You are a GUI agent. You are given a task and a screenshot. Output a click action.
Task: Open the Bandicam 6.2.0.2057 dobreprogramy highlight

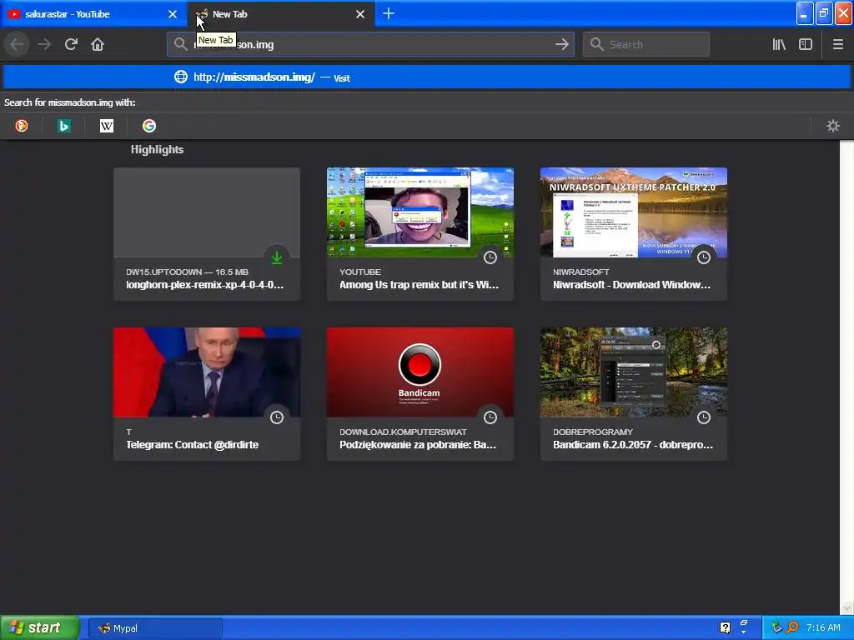tap(634, 394)
